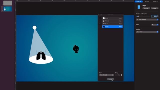
Task: Select slide 1 thumbnail in navigator
Action: [7, 3]
